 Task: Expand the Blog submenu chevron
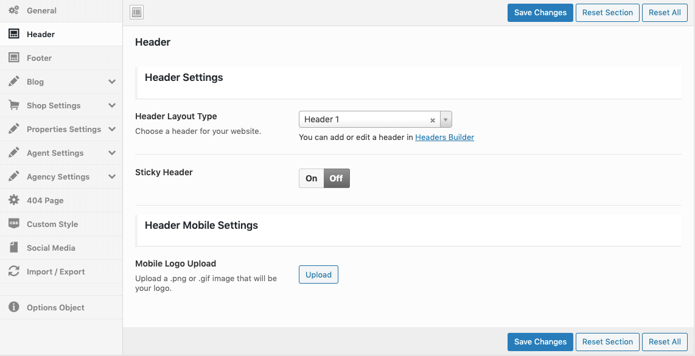[x=112, y=82]
